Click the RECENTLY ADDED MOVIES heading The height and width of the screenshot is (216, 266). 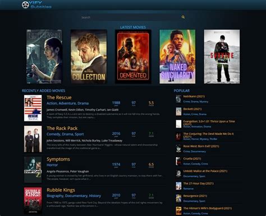[43, 91]
